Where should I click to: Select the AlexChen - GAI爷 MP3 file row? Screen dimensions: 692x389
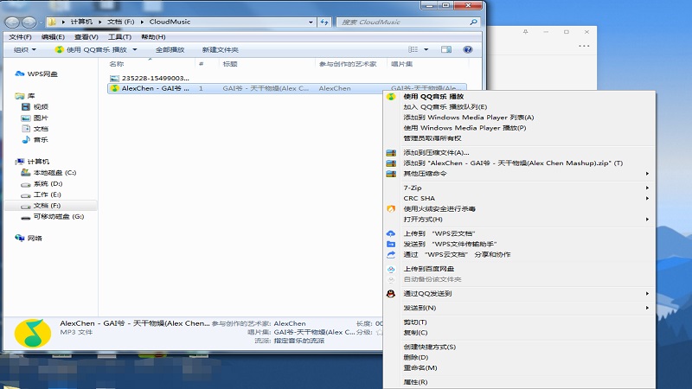point(287,88)
